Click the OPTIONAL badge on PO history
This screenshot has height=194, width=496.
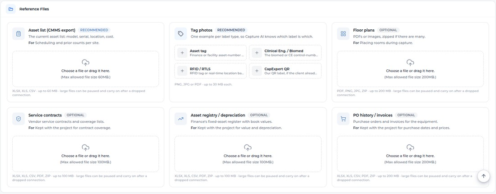tap(406, 115)
